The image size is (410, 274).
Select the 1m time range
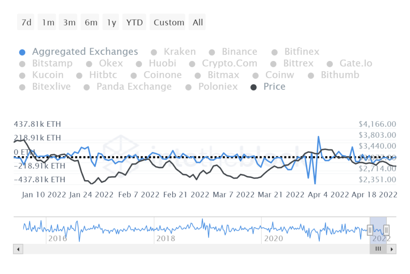point(47,22)
